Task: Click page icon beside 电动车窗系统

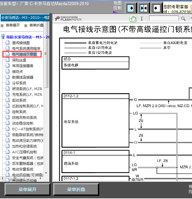Action: (8, 169)
